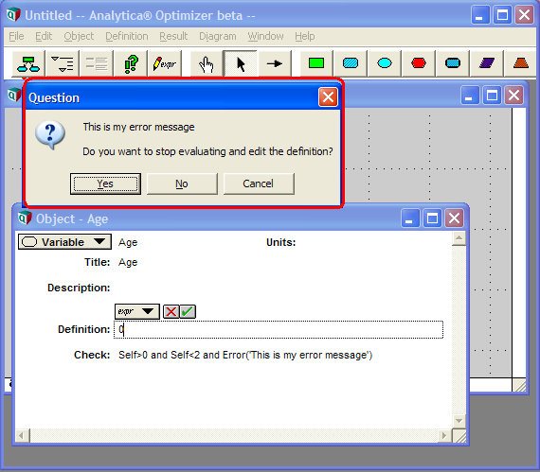The height and width of the screenshot is (472, 540).
Task: Select the pencil expr definition tool
Action: pyautogui.click(x=165, y=63)
